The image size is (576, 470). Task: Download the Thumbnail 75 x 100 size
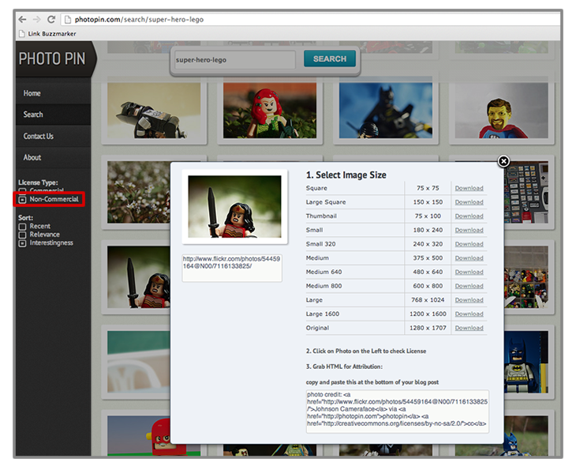point(469,216)
